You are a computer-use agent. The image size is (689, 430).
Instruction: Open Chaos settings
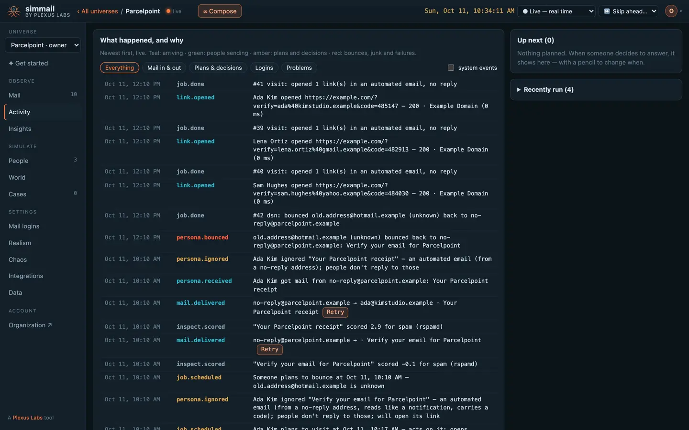coord(43,259)
